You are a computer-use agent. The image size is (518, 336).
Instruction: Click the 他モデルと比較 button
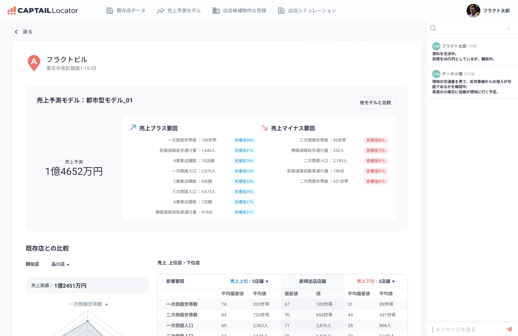point(375,103)
